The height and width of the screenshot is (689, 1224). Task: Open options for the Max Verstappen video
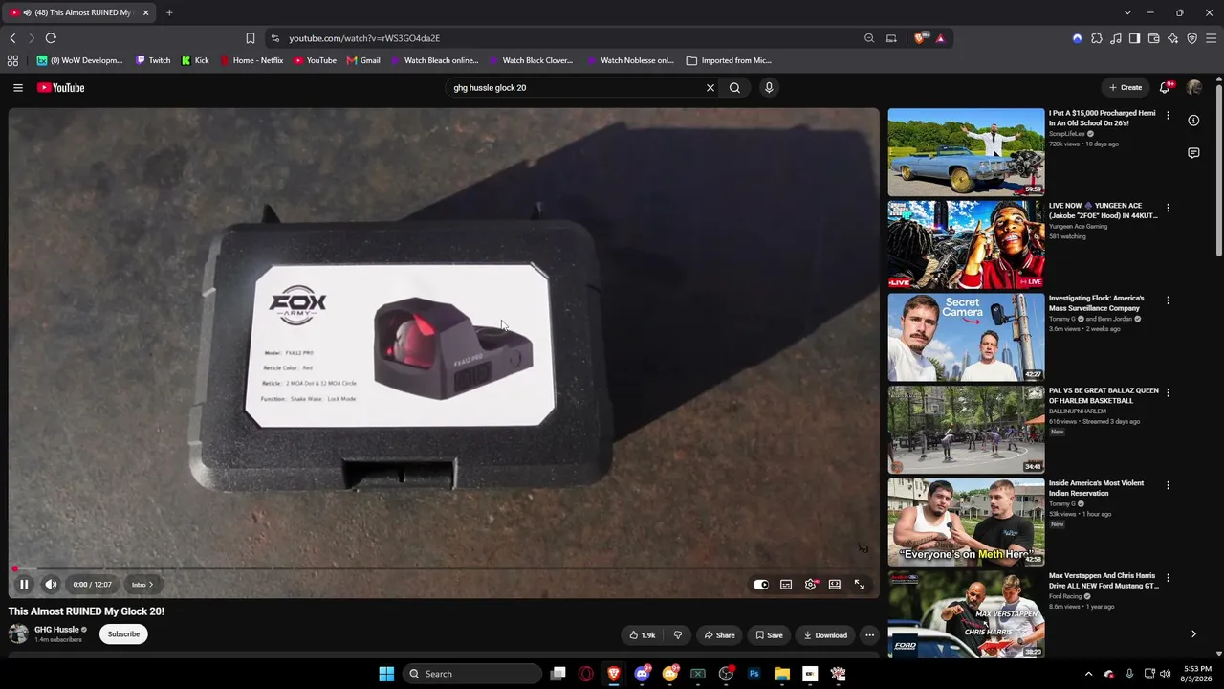click(x=1168, y=577)
